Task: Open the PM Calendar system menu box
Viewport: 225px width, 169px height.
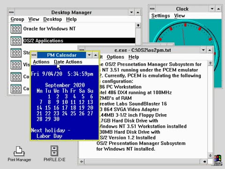Action: point(34,55)
